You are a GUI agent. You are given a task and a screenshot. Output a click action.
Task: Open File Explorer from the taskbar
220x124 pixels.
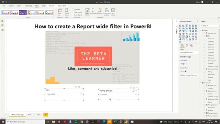click(54, 122)
